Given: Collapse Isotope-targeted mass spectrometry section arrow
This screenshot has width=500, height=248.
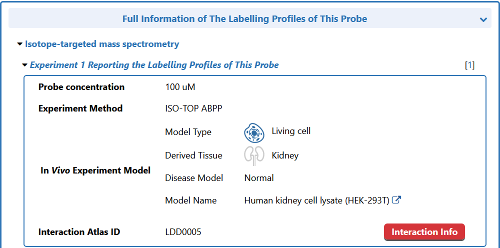Looking at the screenshot, I should pyautogui.click(x=19, y=44).
